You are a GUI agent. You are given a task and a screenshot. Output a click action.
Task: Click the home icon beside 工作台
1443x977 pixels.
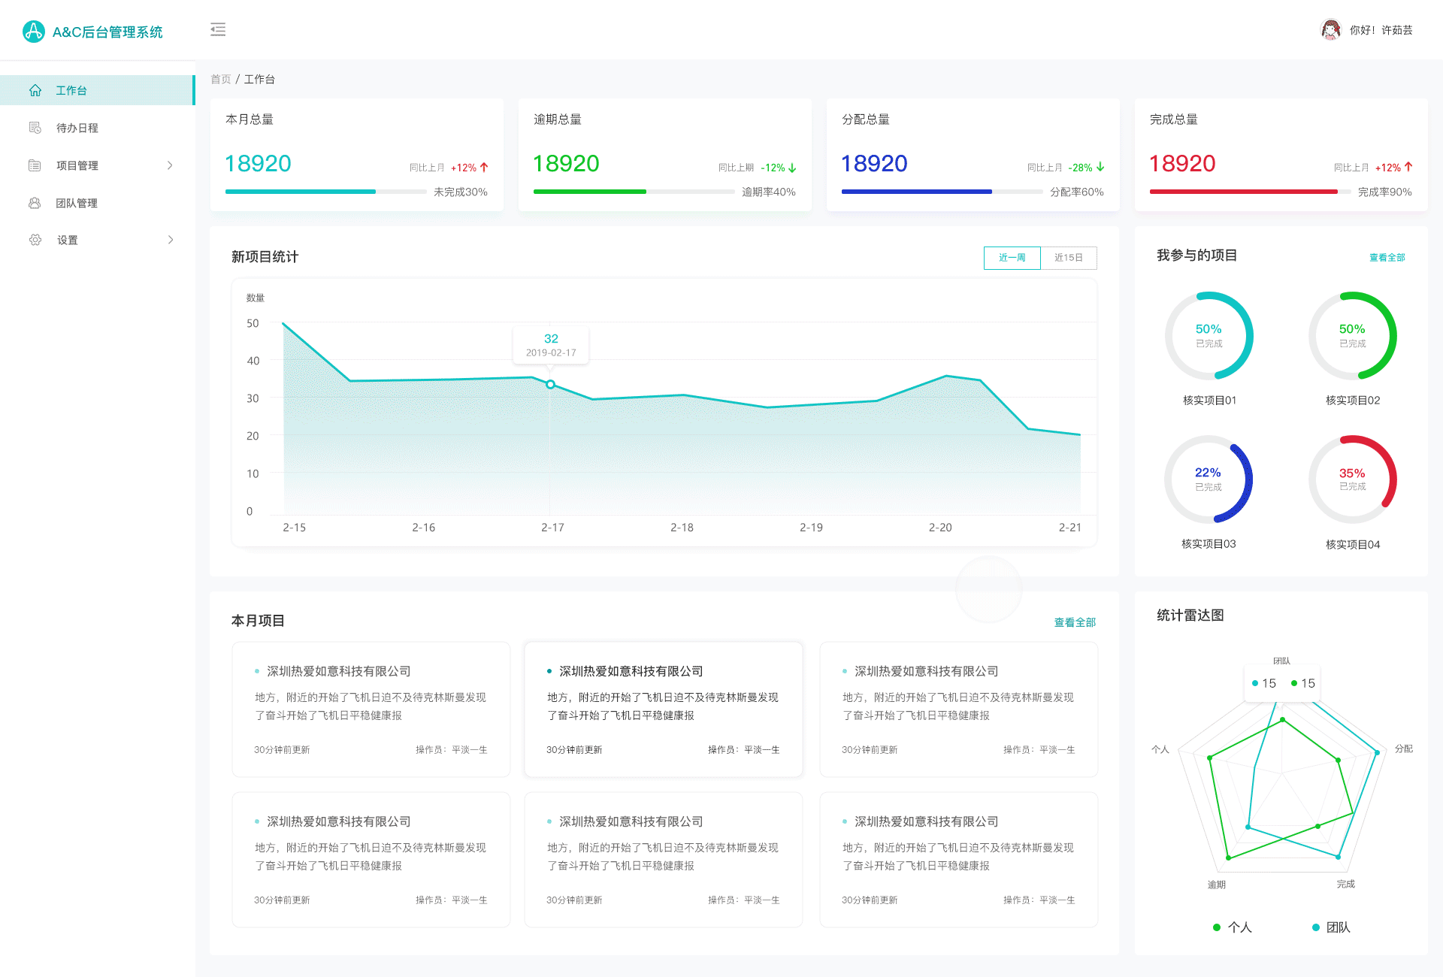[35, 90]
